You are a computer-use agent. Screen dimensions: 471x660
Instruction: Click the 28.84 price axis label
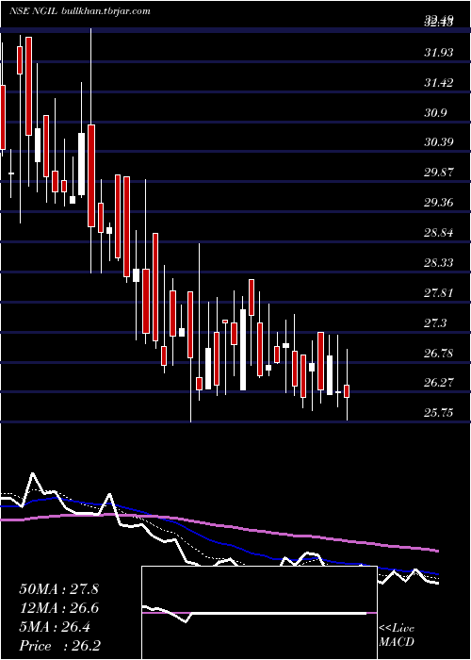pos(439,233)
